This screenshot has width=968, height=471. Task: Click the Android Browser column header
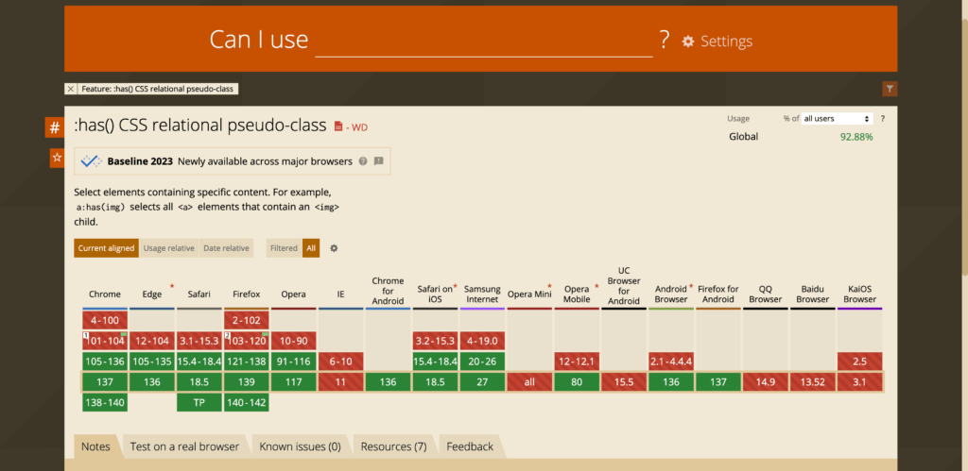(x=671, y=294)
